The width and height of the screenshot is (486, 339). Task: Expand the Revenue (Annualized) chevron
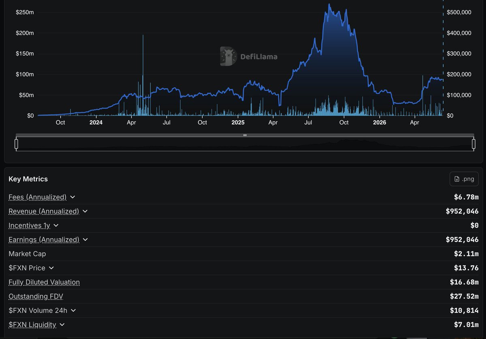[x=85, y=211]
